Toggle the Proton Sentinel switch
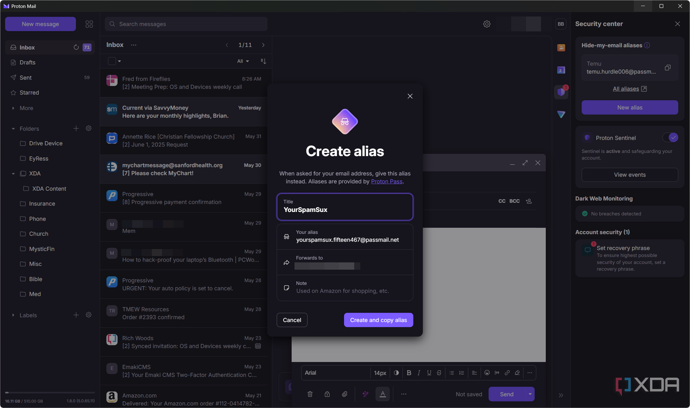Image resolution: width=690 pixels, height=408 pixels. pyautogui.click(x=670, y=137)
